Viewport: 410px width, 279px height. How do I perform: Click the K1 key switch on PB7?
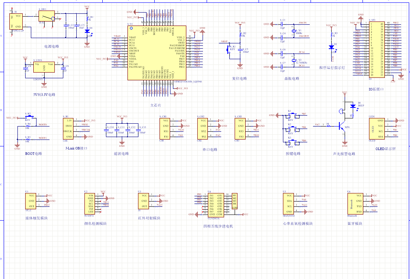(x=290, y=116)
